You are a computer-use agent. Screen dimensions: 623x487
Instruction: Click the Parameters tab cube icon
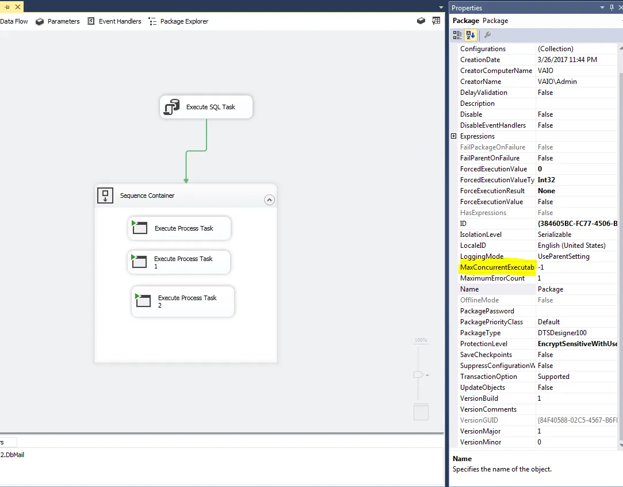(40, 21)
